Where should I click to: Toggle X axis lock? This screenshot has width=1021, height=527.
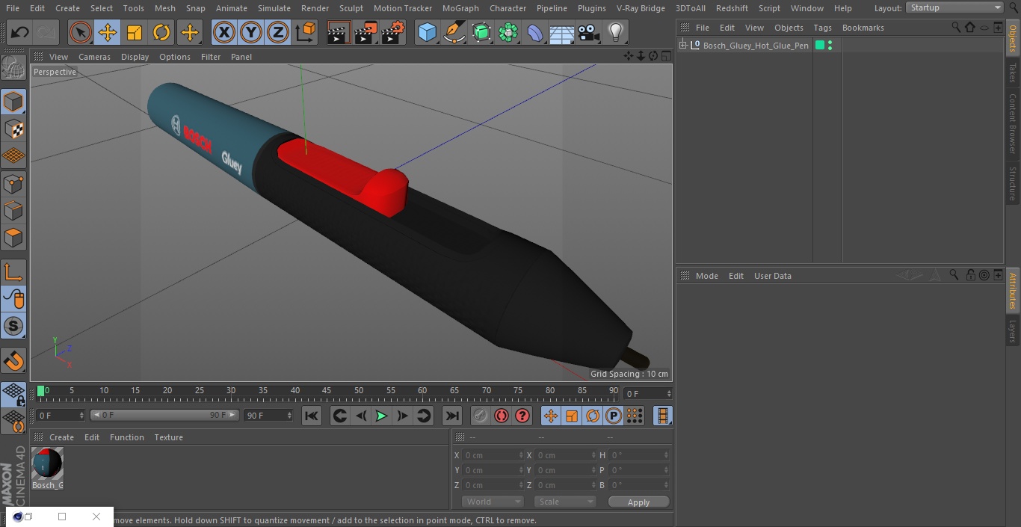click(x=224, y=32)
